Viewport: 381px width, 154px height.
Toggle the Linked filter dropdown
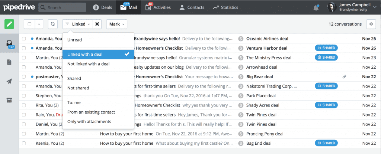pyautogui.click(x=77, y=24)
